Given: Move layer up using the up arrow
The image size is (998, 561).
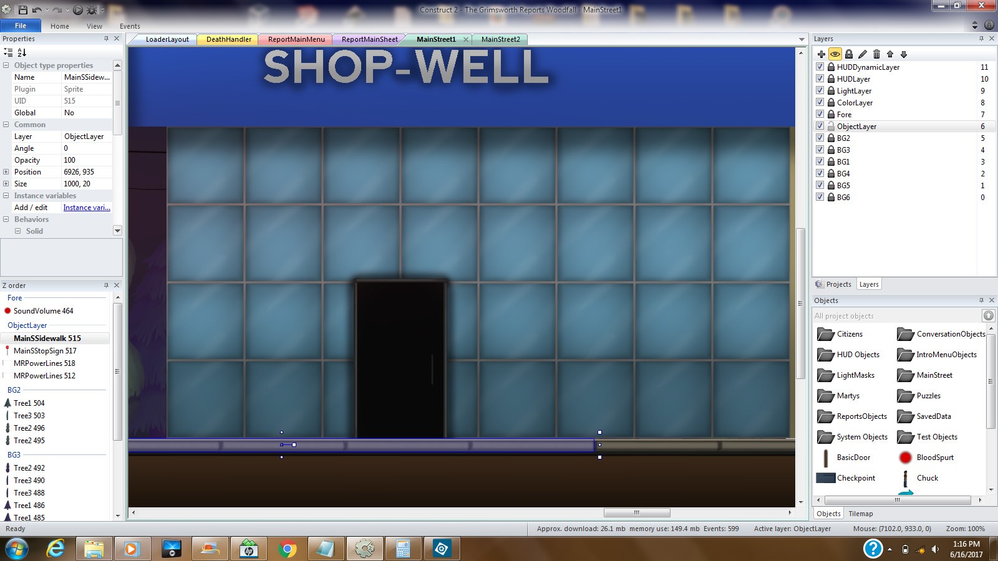Looking at the screenshot, I should [x=890, y=54].
